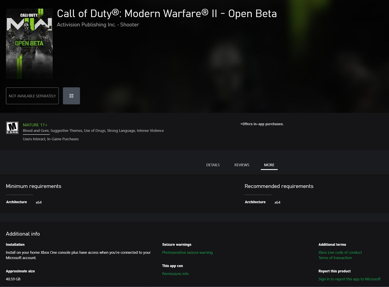Open Xbox Live code of conduct

(x=340, y=252)
